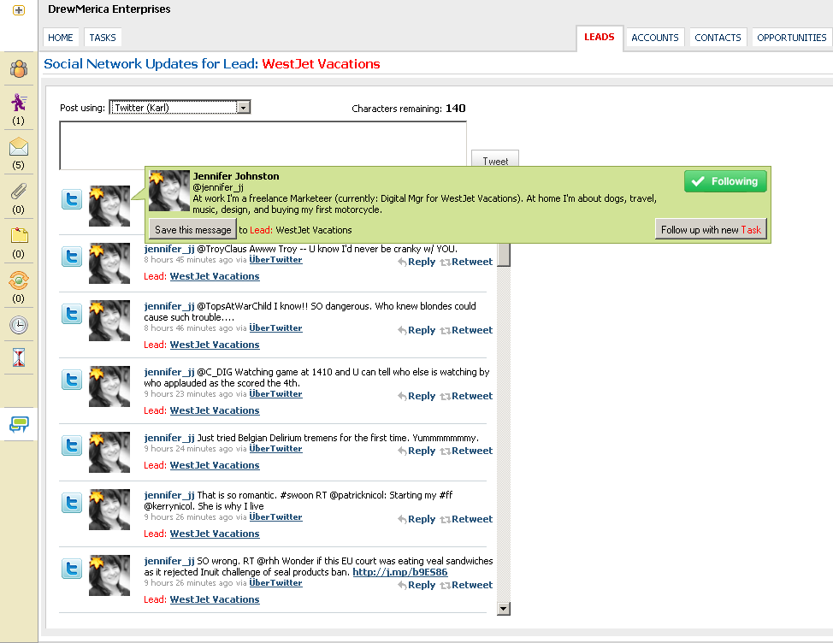Click Twitter icon beside the @TroyClaus tweet
Screen dimensions: 833x643
tap(72, 257)
